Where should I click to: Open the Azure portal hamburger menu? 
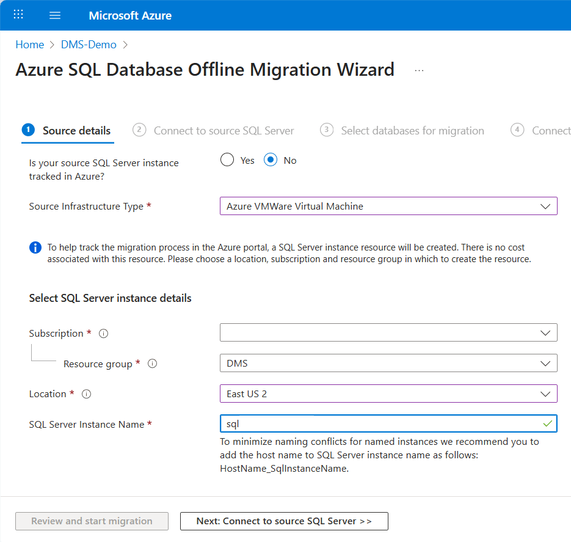click(55, 15)
